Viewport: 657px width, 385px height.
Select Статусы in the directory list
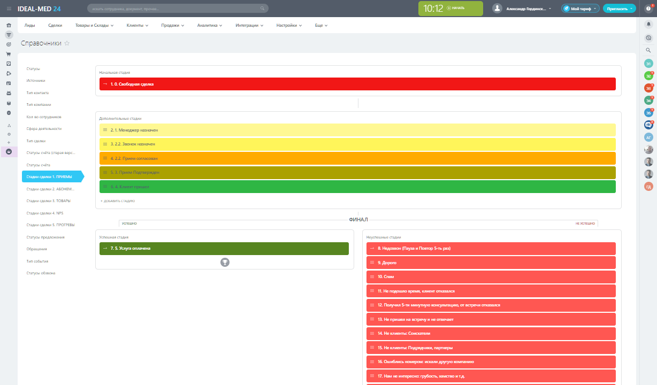pyautogui.click(x=33, y=68)
